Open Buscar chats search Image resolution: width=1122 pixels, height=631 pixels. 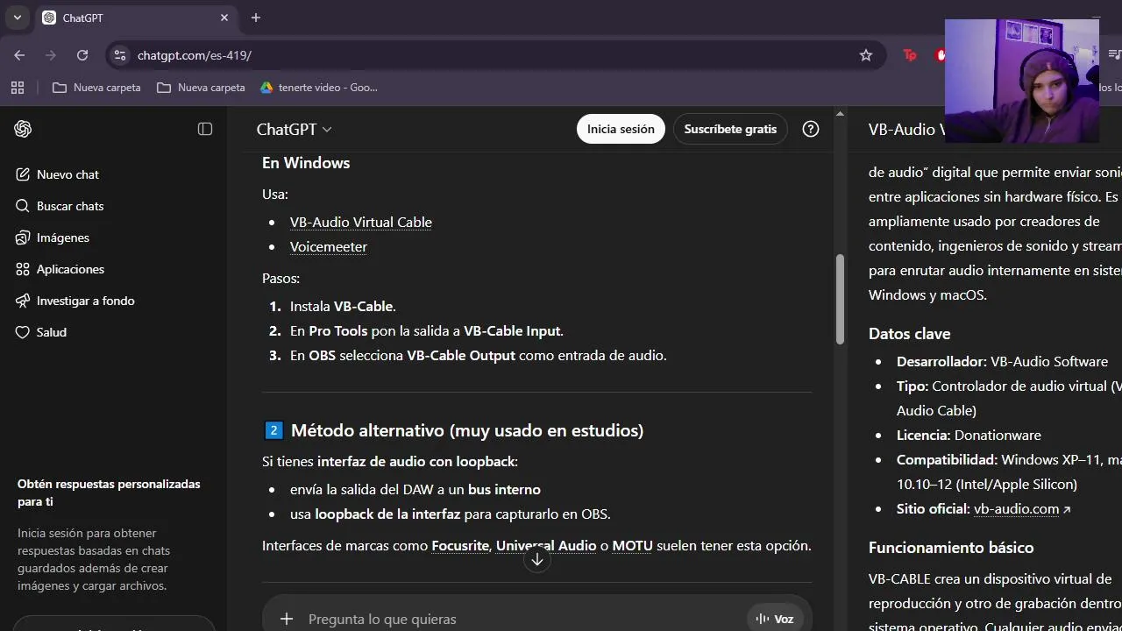[x=70, y=206]
